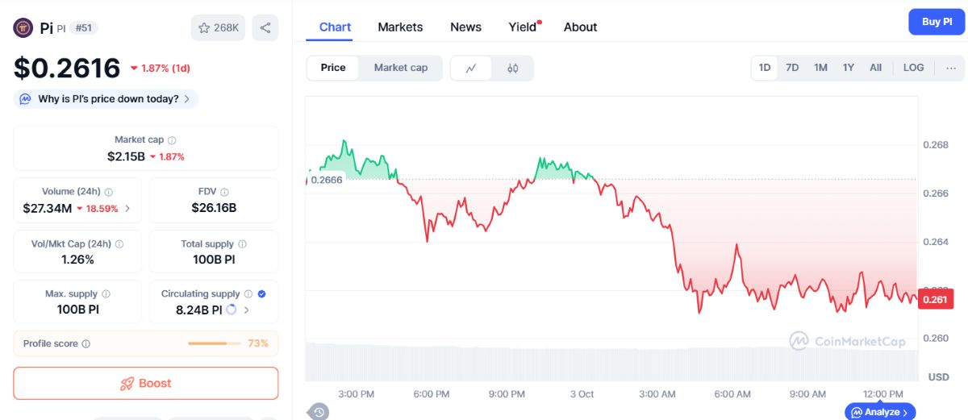Click the share icon next to 268K
The image size is (968, 420).
pos(265,27)
